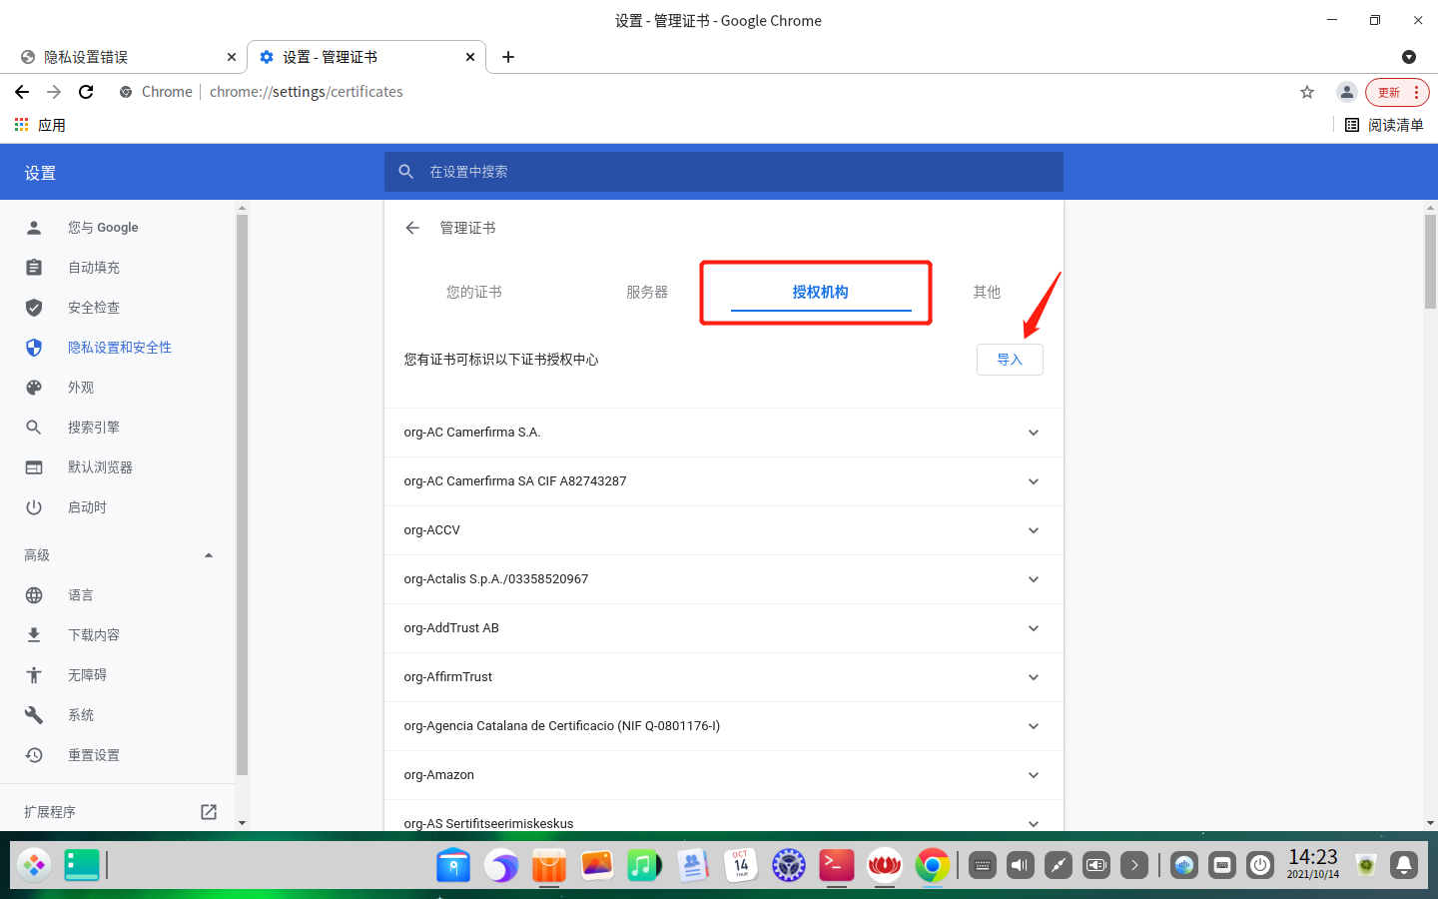Focus the 在设置中搜索 search field
This screenshot has height=899, width=1438.
pyautogui.click(x=724, y=172)
